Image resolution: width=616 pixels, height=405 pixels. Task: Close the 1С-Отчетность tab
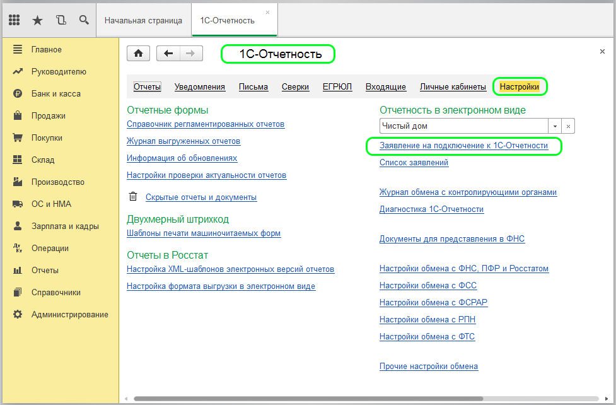[267, 12]
